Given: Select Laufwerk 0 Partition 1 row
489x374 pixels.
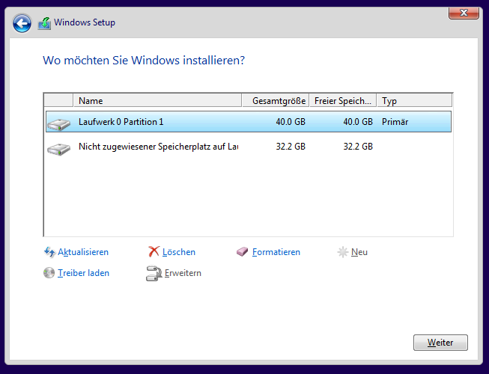Looking at the screenshot, I should point(249,122).
